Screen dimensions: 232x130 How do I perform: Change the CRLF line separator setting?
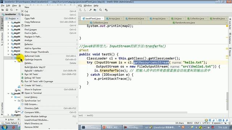197,123
